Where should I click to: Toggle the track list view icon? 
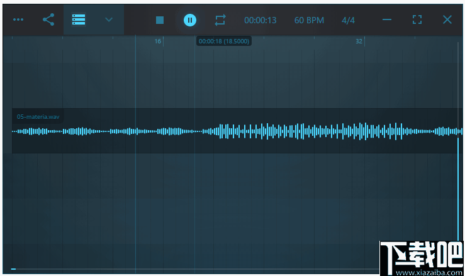(79, 19)
